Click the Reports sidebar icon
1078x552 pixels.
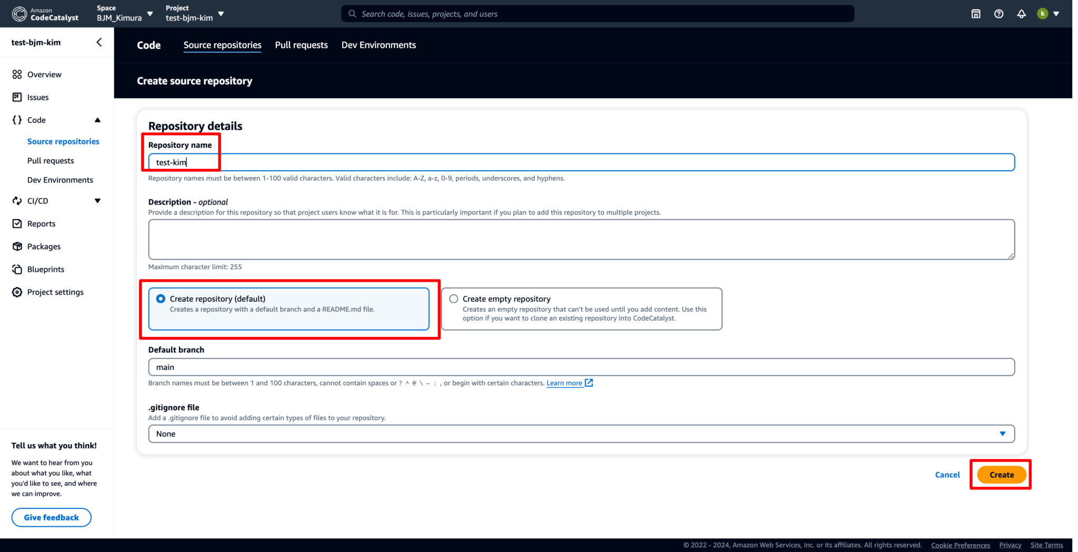coord(16,223)
